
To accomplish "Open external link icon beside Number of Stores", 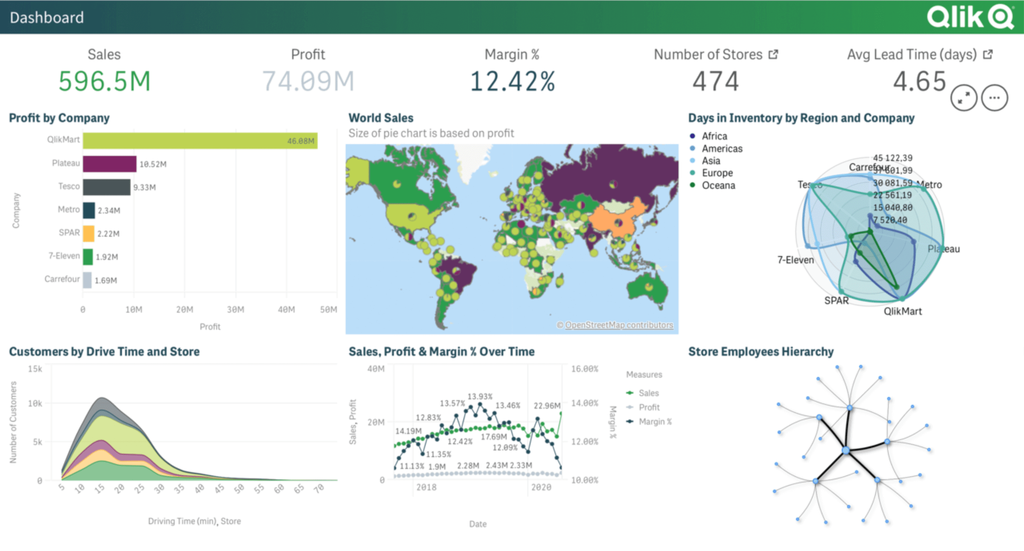I will (773, 54).
